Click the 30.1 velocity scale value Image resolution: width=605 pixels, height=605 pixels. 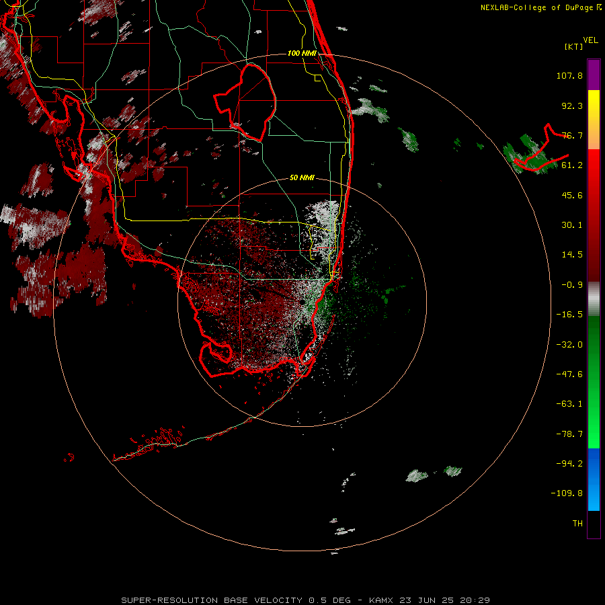coord(572,225)
